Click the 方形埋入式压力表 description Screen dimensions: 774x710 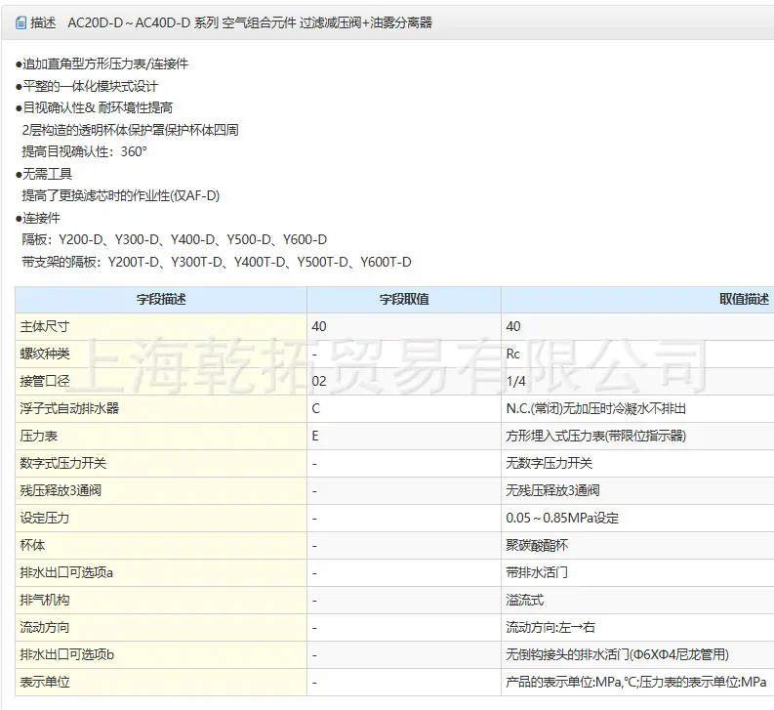(595, 436)
